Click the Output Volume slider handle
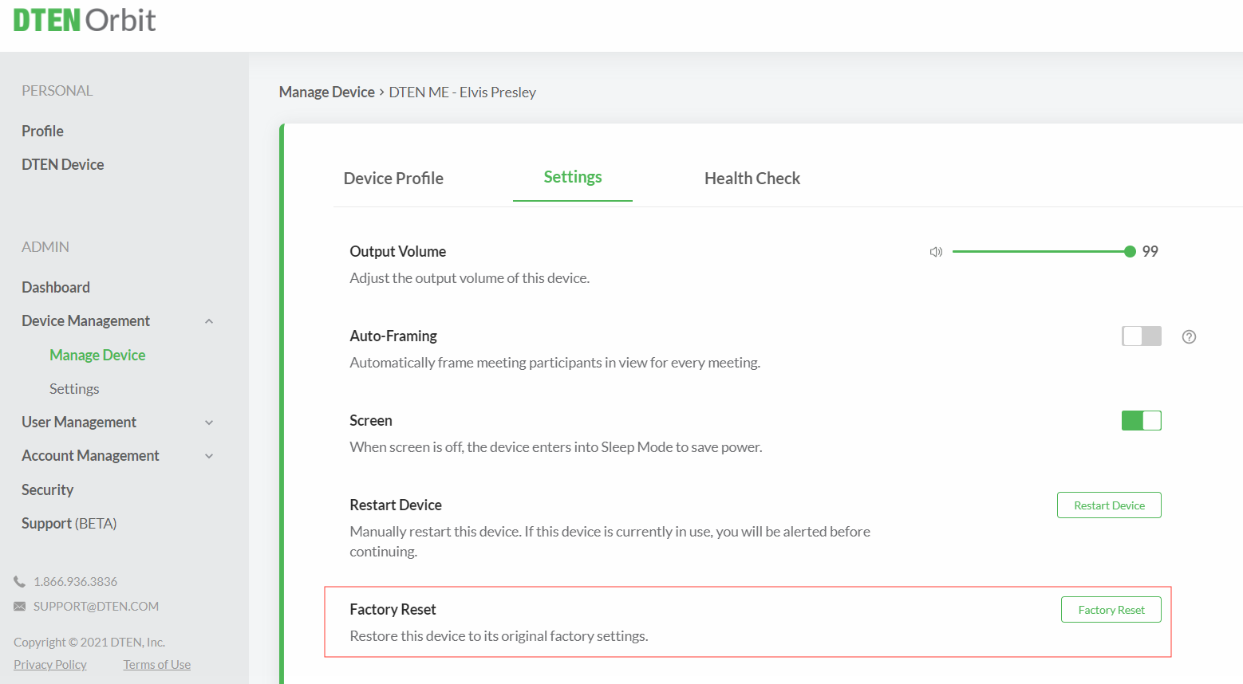This screenshot has height=684, width=1243. coord(1130,252)
